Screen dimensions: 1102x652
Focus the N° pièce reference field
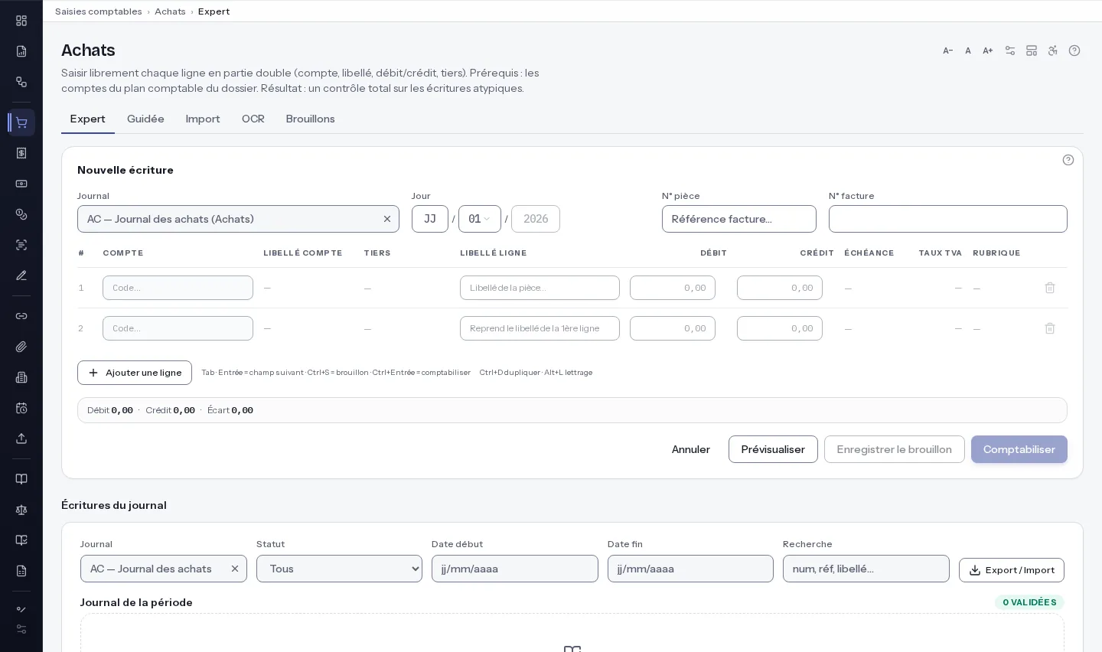[x=739, y=219]
